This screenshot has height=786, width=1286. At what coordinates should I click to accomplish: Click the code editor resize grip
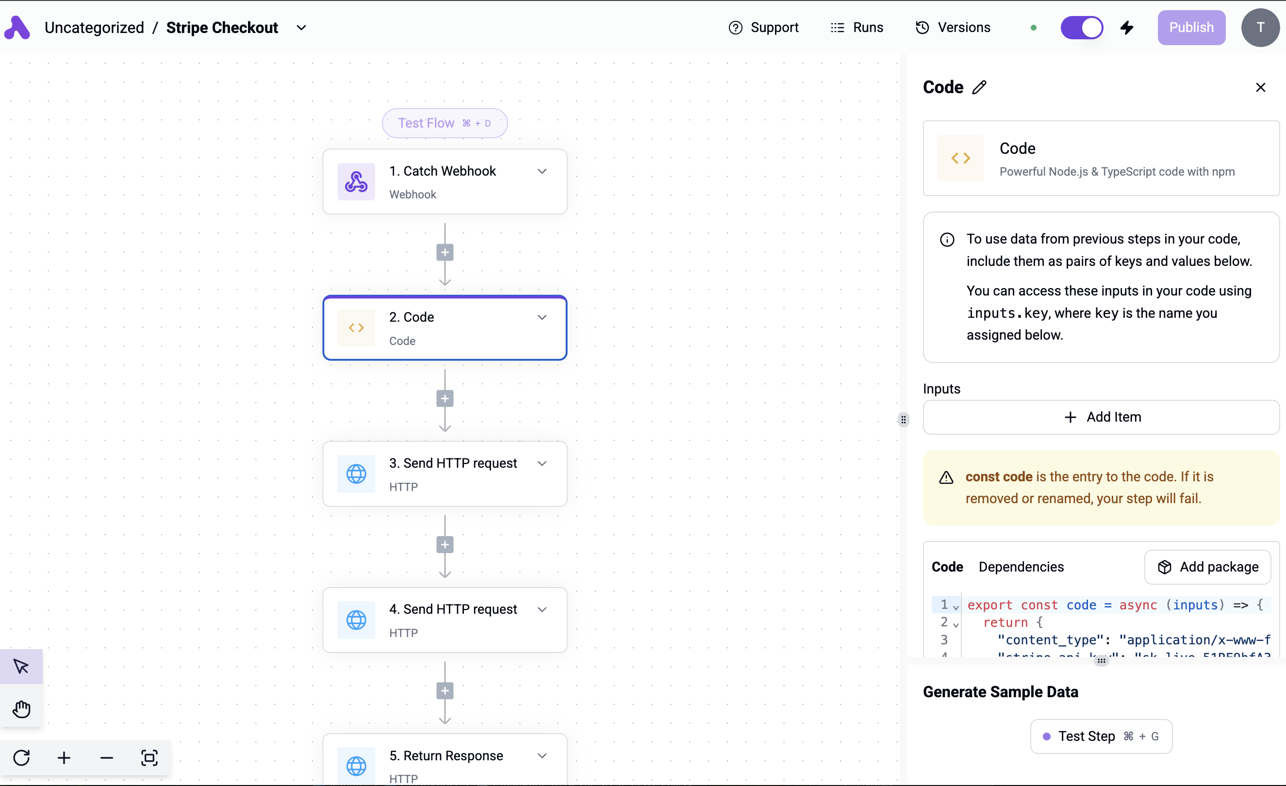pyautogui.click(x=1101, y=661)
